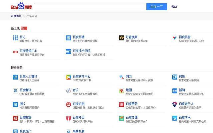This screenshot has height=133, width=213.
Task: Click the 百度财富 red icon
Action: point(15,118)
